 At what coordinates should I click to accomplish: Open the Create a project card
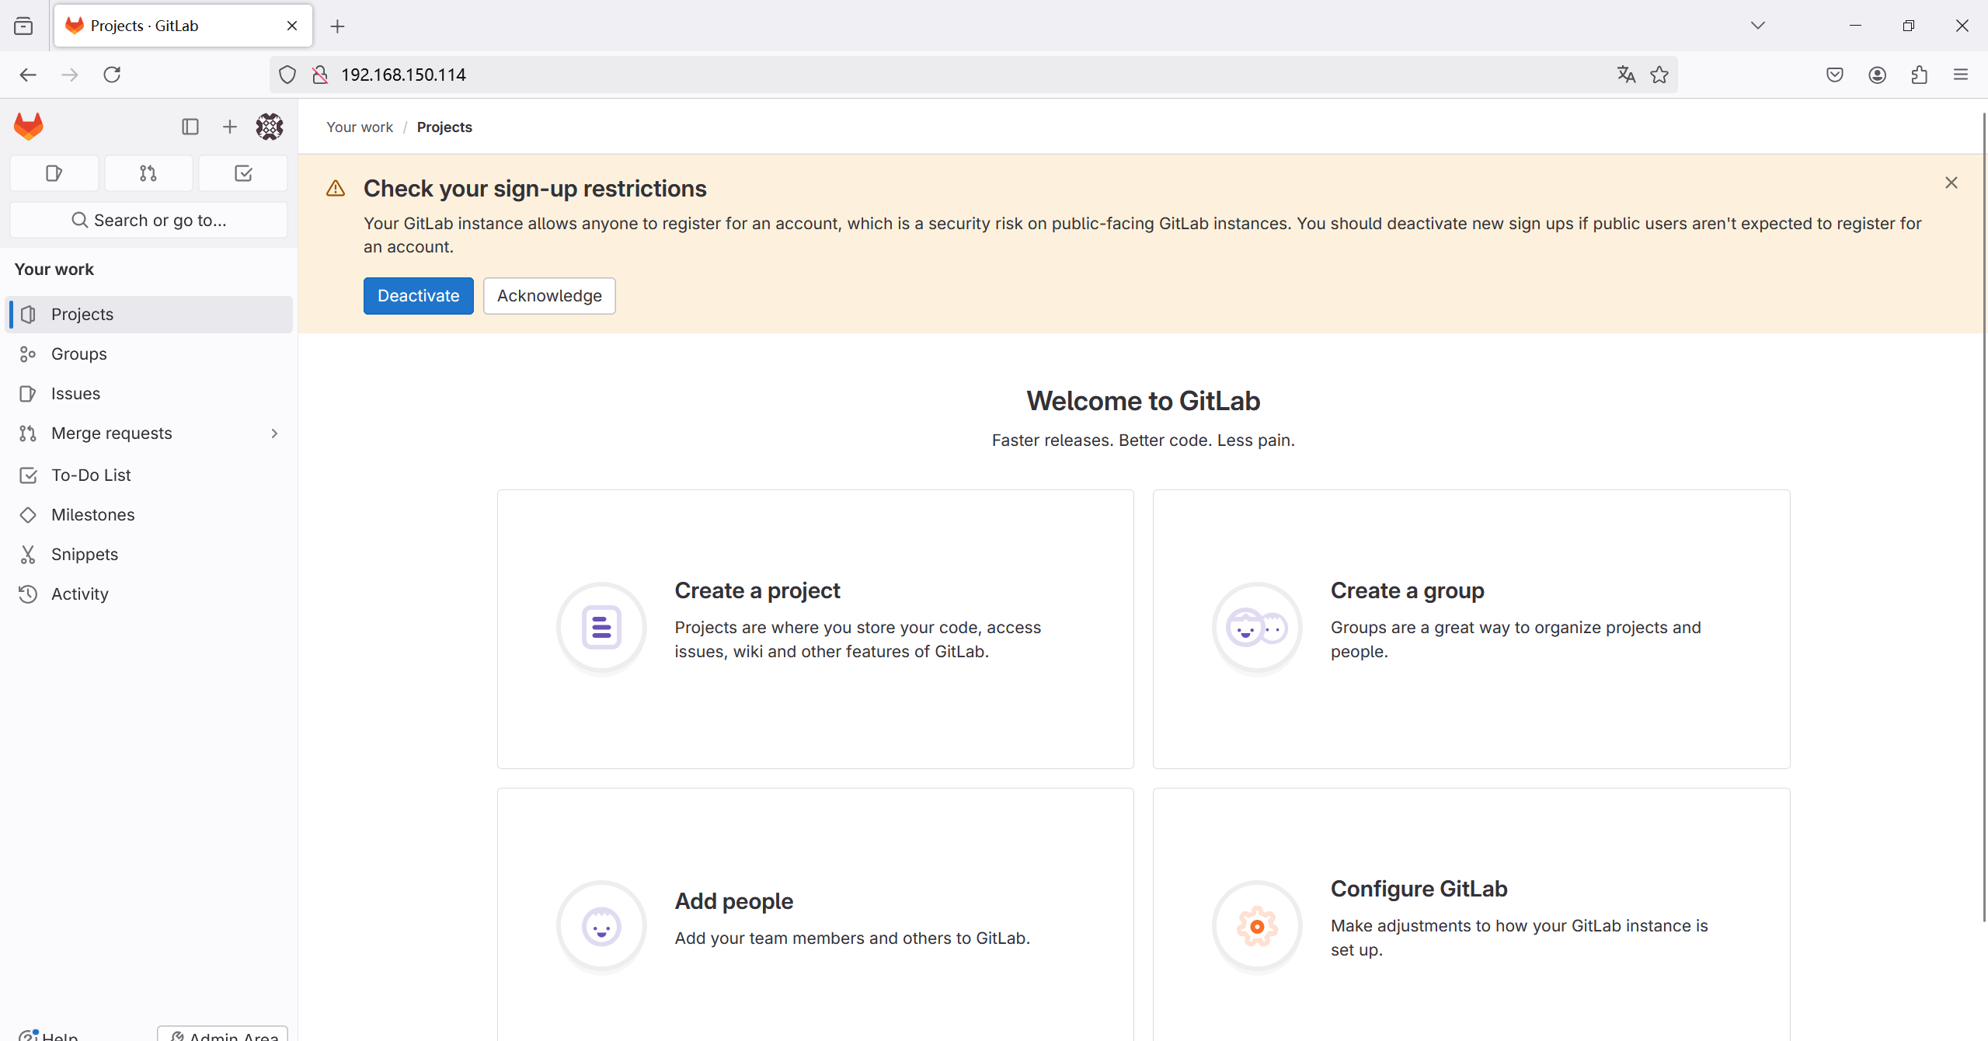(x=816, y=629)
